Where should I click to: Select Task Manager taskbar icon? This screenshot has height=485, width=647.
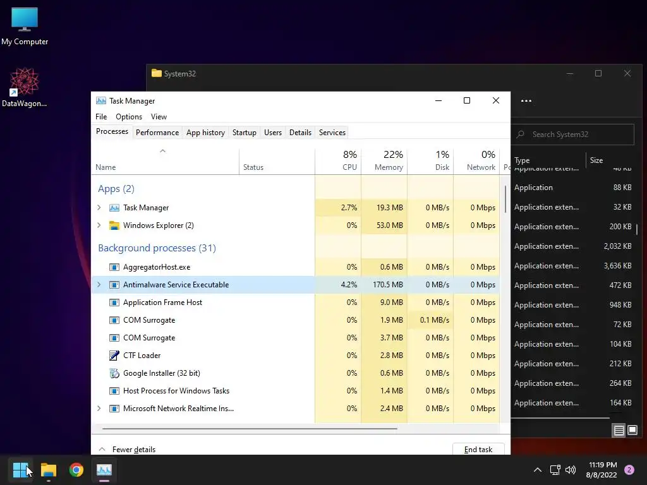[104, 470]
